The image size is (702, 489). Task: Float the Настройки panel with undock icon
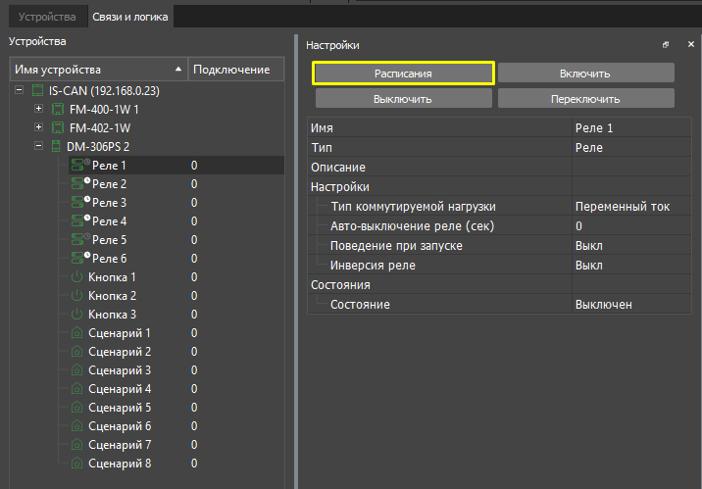(x=666, y=45)
